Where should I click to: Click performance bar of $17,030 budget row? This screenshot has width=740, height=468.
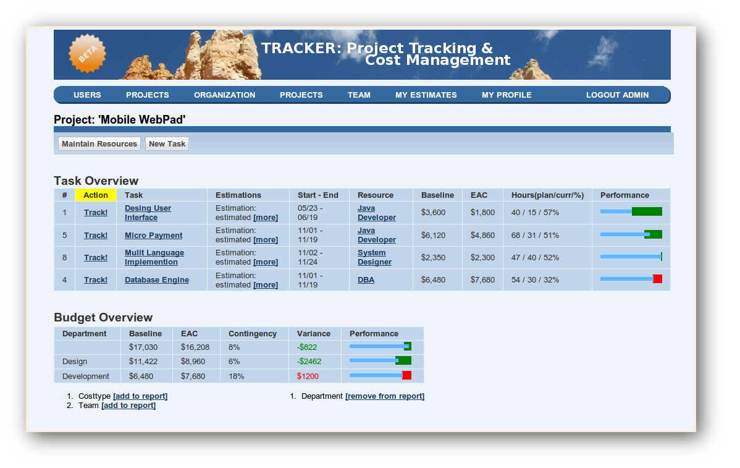point(381,346)
